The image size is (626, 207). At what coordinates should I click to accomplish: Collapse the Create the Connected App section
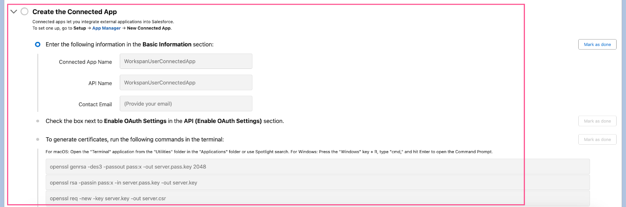click(x=14, y=12)
